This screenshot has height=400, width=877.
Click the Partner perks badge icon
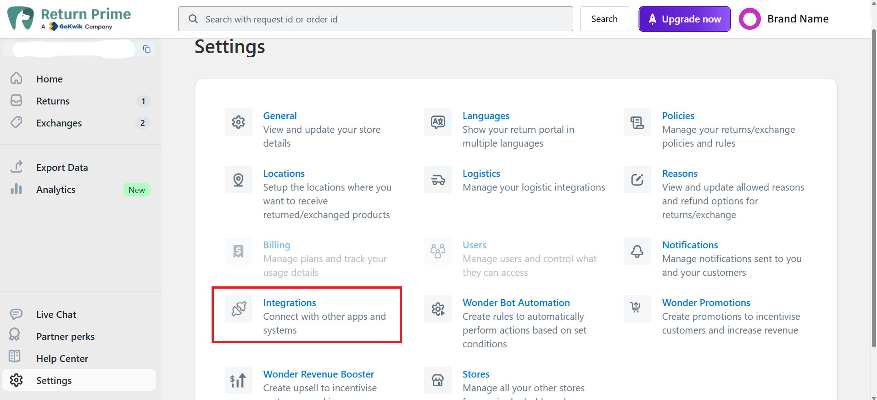[x=15, y=334]
